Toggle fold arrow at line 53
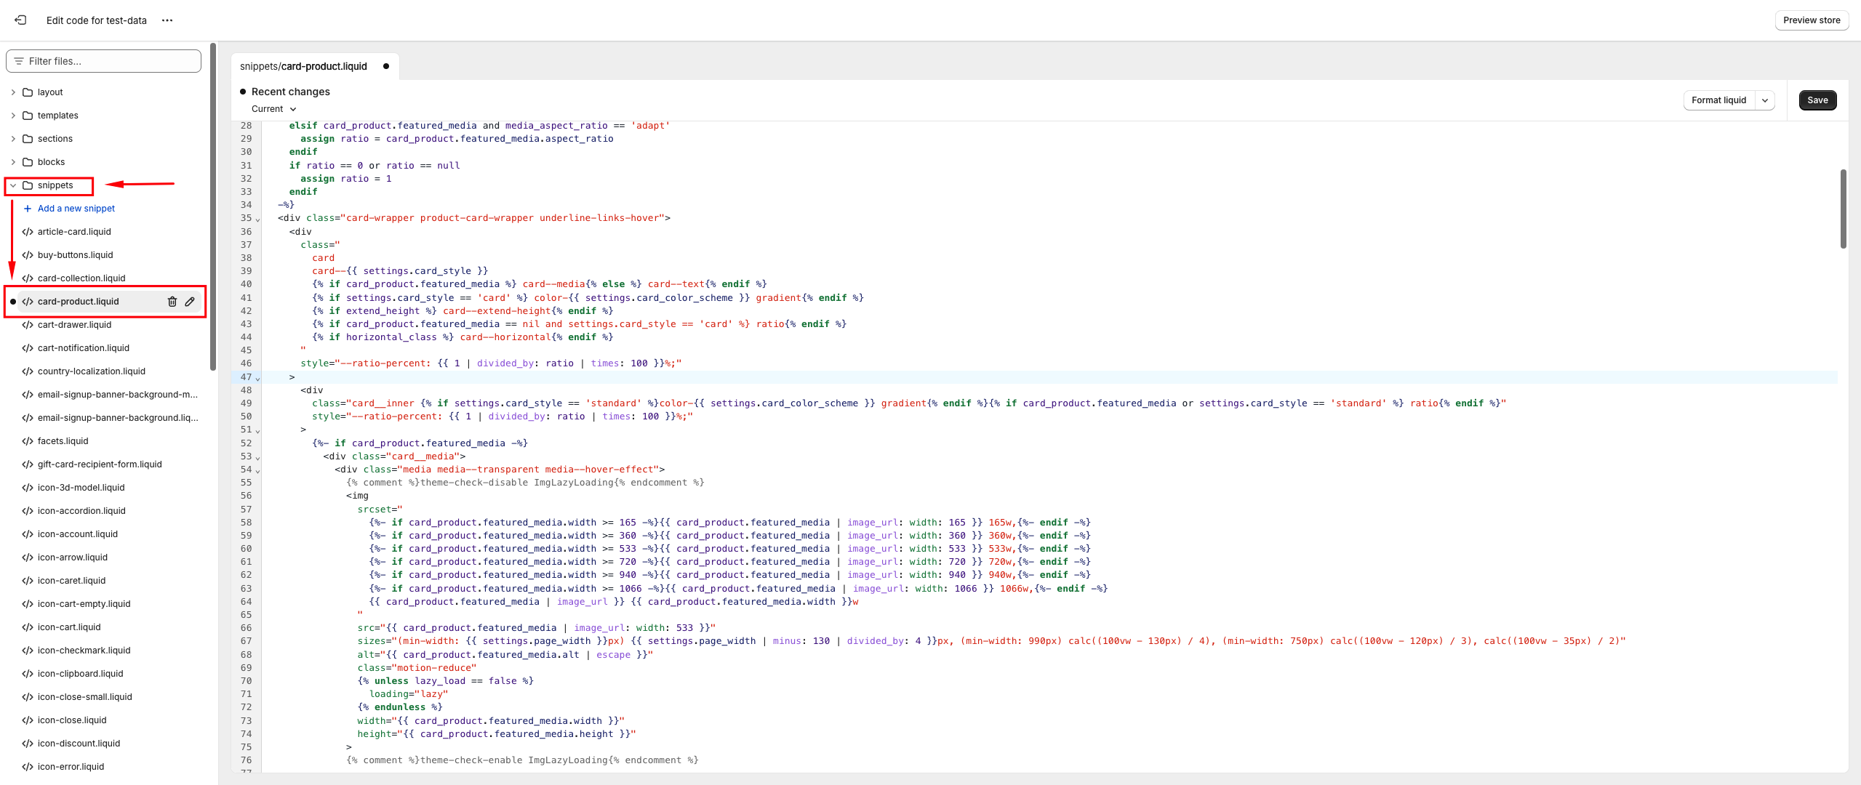The height and width of the screenshot is (785, 1861). click(257, 458)
